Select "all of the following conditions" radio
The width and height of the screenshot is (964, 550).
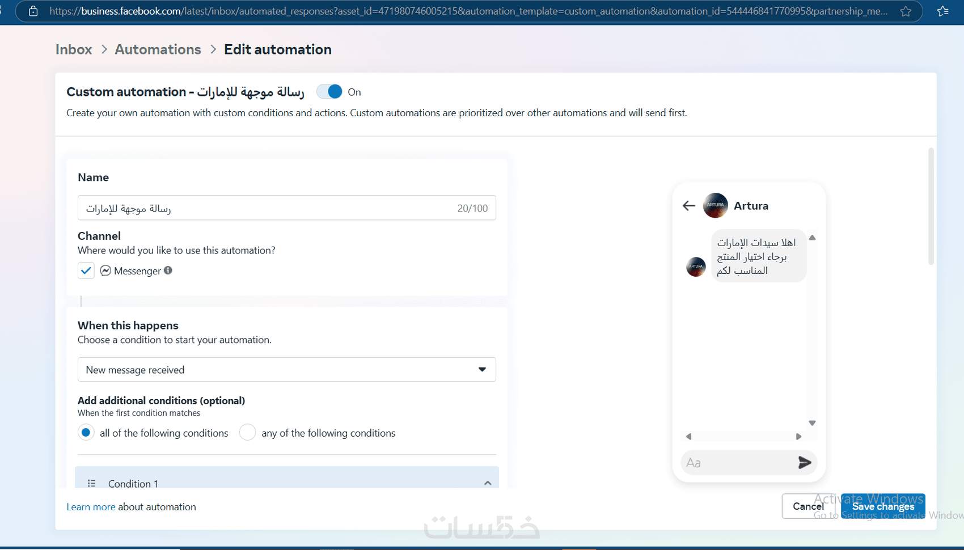pos(86,433)
